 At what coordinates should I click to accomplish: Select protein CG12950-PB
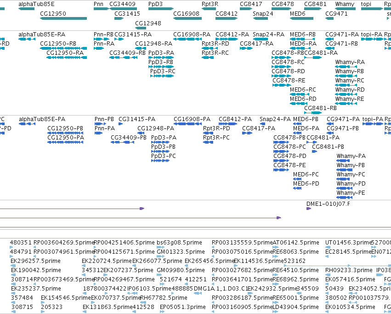65,128
